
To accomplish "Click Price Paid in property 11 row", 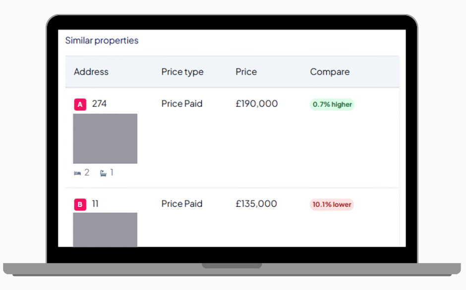I will point(182,204).
